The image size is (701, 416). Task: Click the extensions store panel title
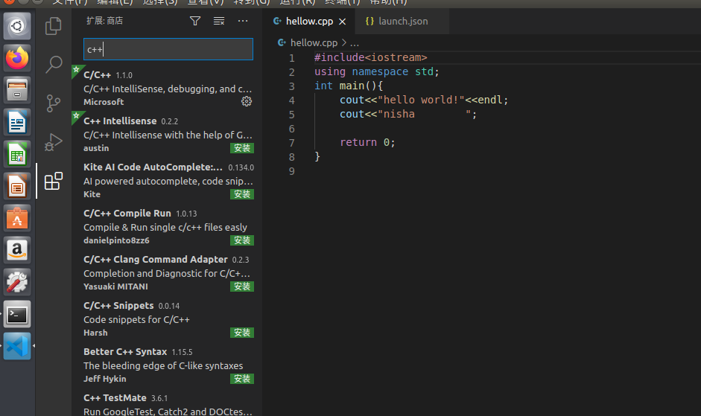104,21
